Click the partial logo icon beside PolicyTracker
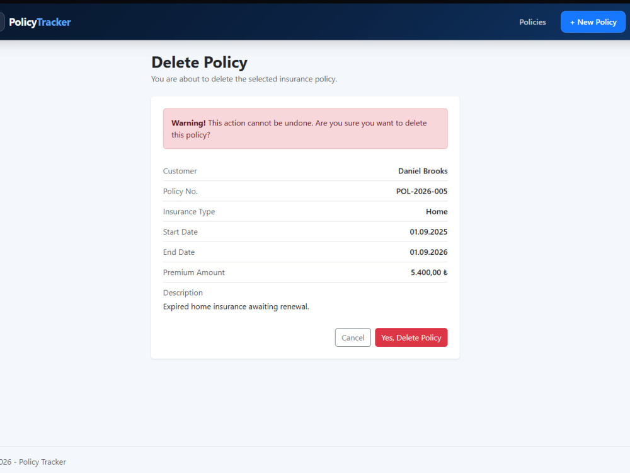The width and height of the screenshot is (630, 473). [x=2, y=21]
